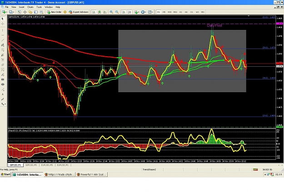The width and height of the screenshot is (284, 192).
Task: Click the Windows Start button
Action: click(x=5, y=174)
